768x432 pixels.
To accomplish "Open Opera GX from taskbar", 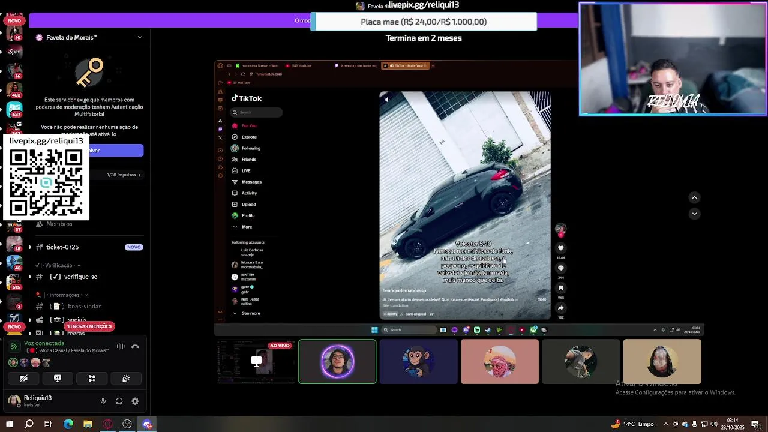I will (x=107, y=424).
